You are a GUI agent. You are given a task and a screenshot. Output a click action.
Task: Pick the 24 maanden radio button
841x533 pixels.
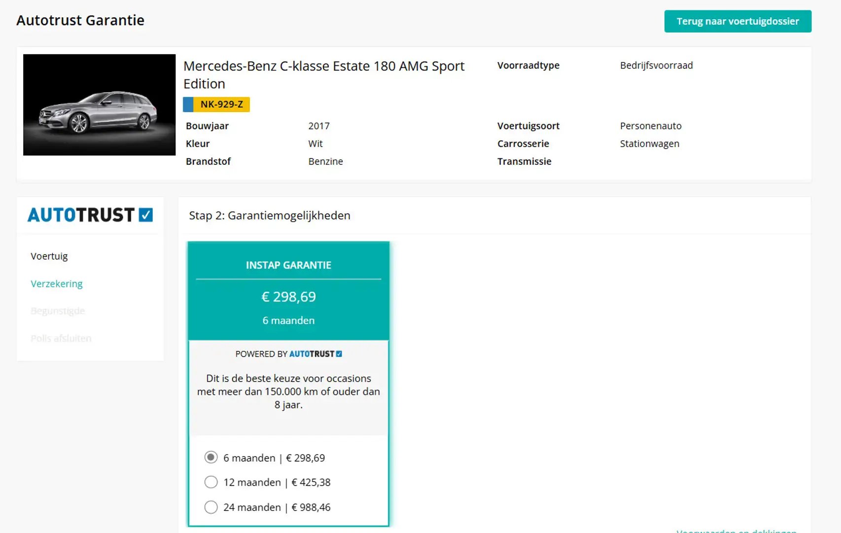[211, 507]
